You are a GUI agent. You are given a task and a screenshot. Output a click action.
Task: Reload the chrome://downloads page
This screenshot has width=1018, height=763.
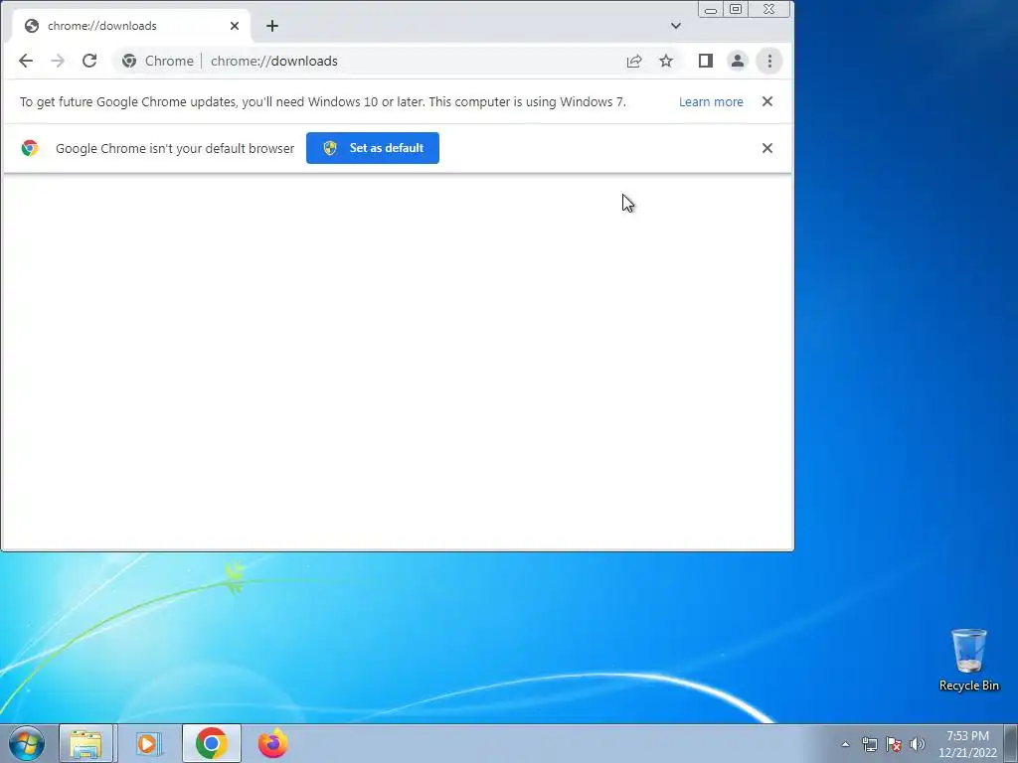pos(89,61)
